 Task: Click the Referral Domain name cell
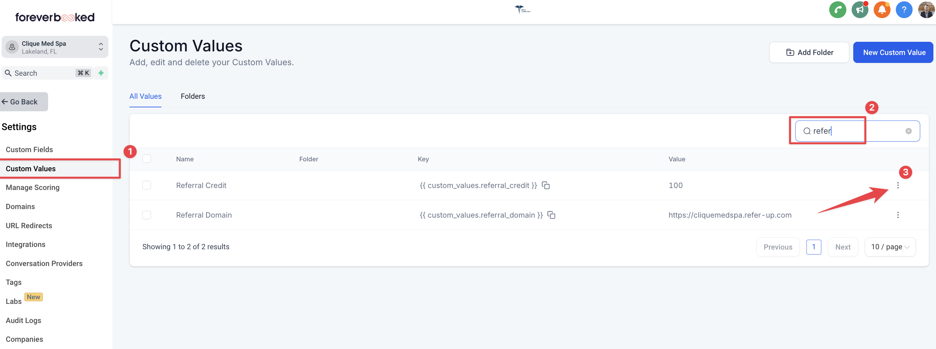pos(204,215)
